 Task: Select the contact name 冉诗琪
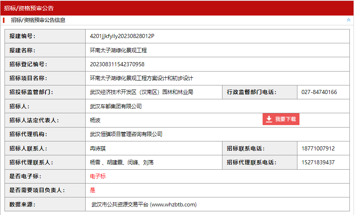point(98,149)
